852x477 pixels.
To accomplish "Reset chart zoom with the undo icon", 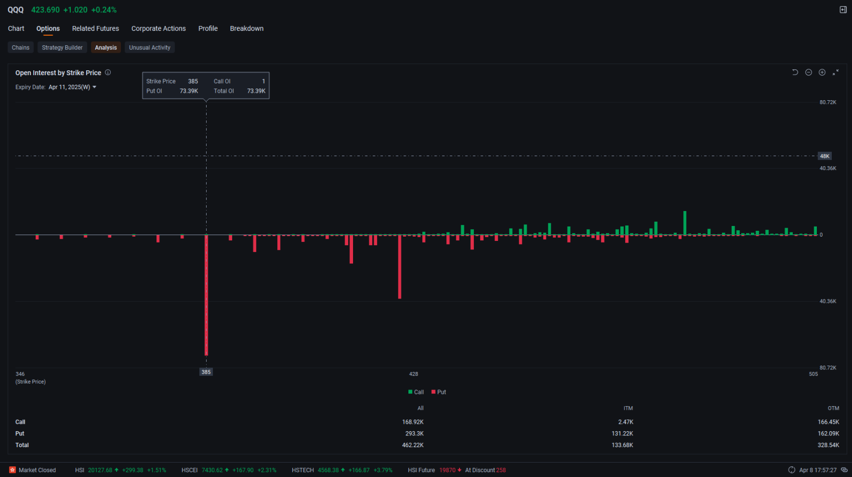I will click(795, 72).
